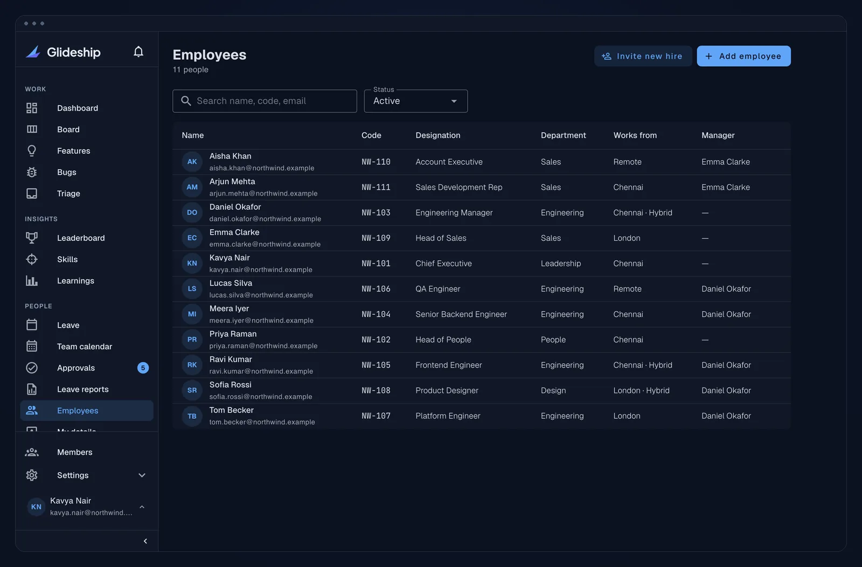Expand the Settings submenu chevron
Viewport: 862px width, 567px height.
pos(142,475)
